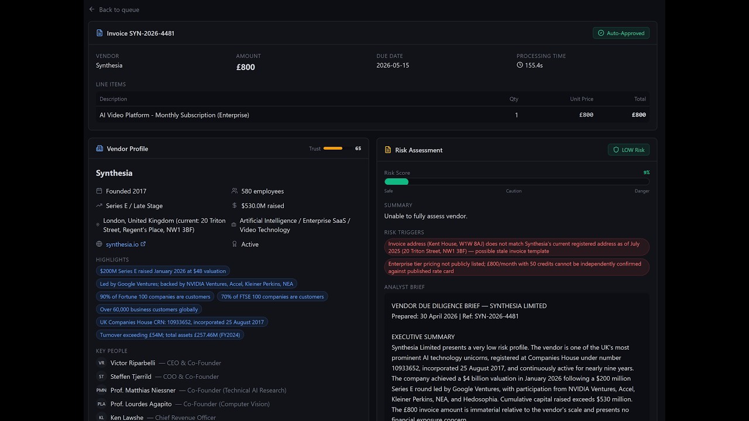This screenshot has height=421, width=749.
Task: Click the large Synthesia heading in Vendor Profile
Action: [x=114, y=173]
